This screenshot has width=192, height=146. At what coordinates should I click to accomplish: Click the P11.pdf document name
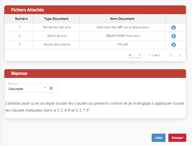pyautogui.click(x=123, y=45)
